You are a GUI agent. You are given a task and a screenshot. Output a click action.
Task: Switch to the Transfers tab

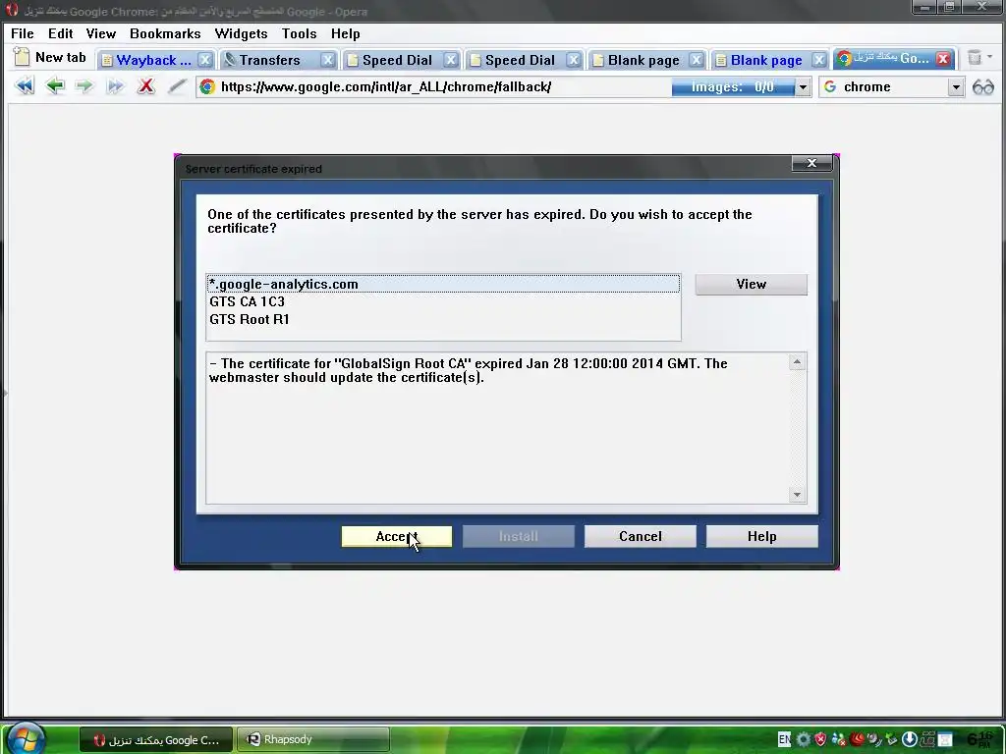(269, 60)
